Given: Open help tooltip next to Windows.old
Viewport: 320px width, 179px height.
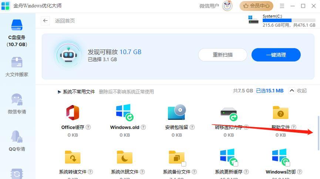Looking at the screenshot, I should tap(144, 127).
